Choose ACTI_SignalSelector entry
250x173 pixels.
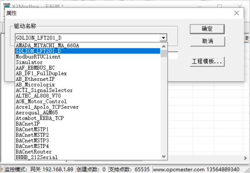pos(87,90)
